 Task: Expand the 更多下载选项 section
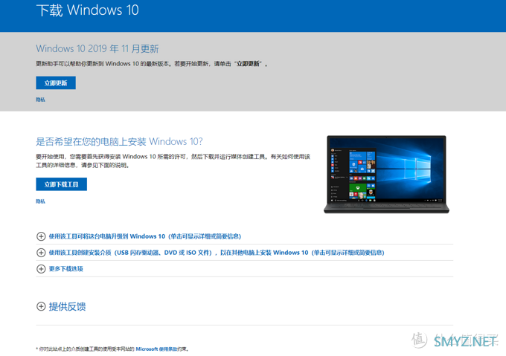pyautogui.click(x=65, y=269)
